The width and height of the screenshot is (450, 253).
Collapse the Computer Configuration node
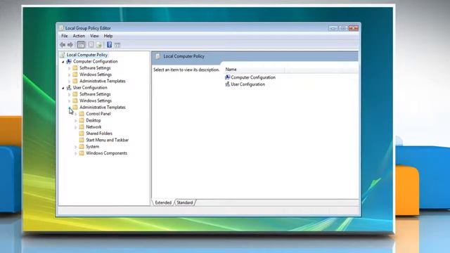pos(63,62)
